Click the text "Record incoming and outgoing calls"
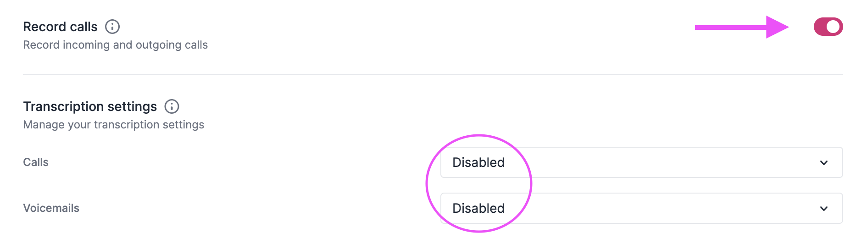 coord(115,45)
